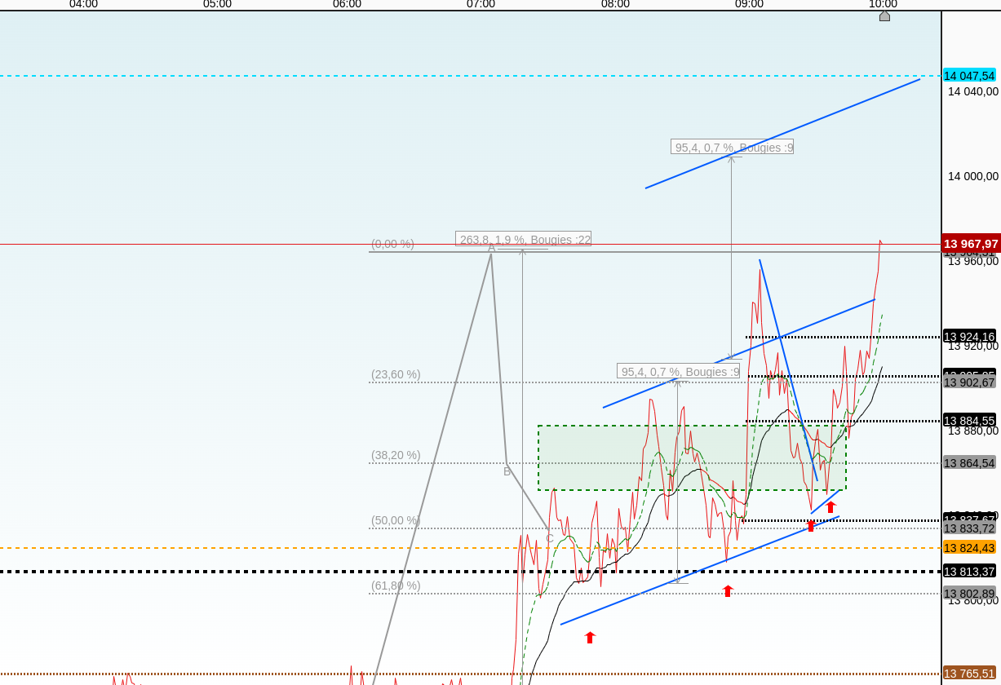
Task: Click the brown price tag 13 765,51
Action: click(x=969, y=673)
